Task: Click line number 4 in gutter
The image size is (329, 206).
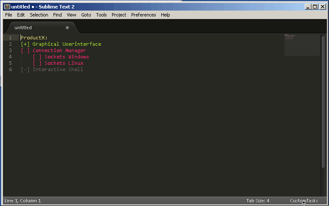Action: 10,57
